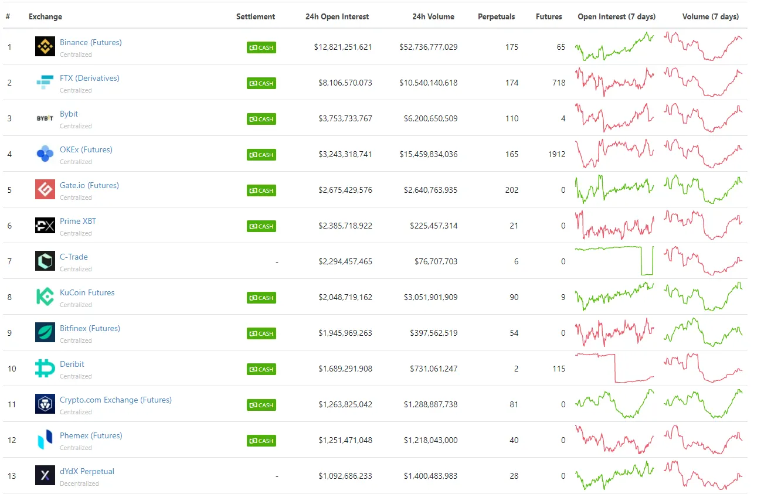Sort by 24h Open Interest column header
Screen dimensions: 771x494
pos(337,16)
